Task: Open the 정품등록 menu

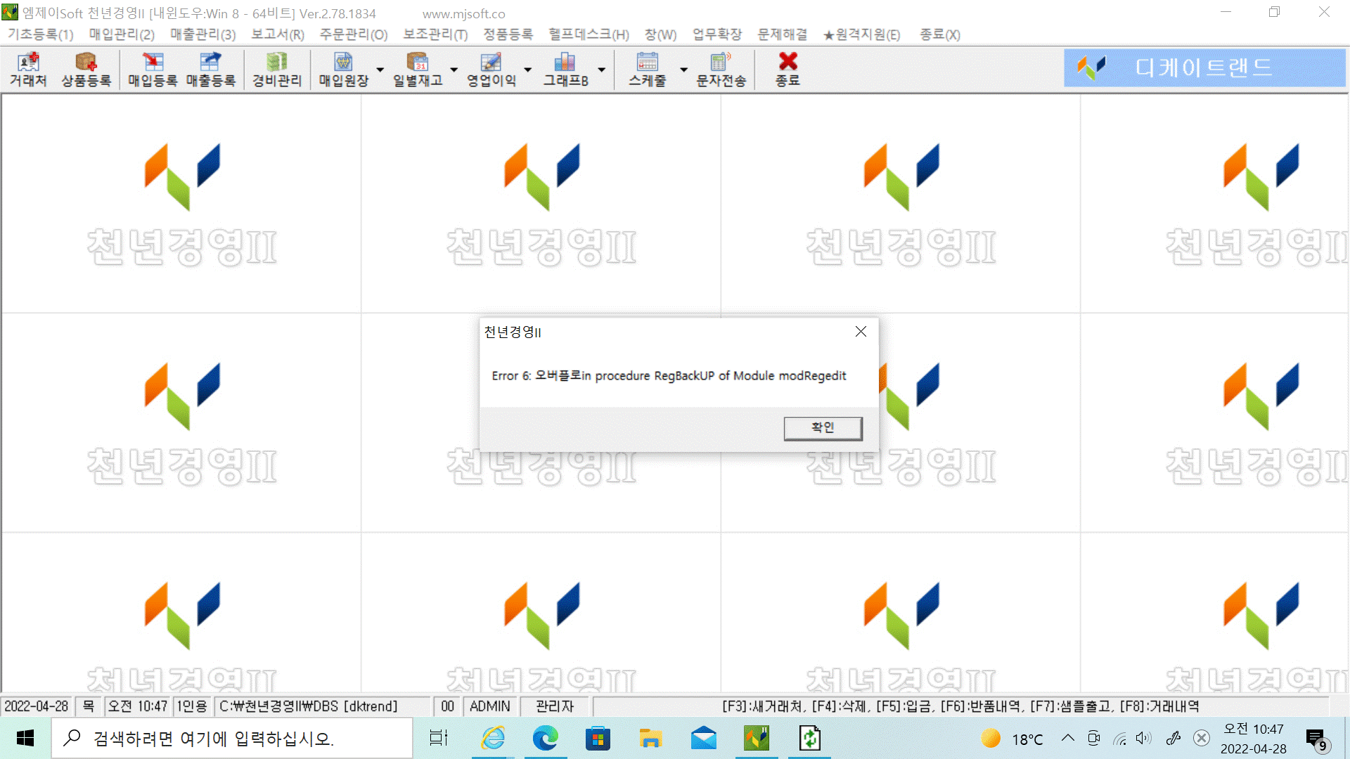Action: [x=508, y=34]
